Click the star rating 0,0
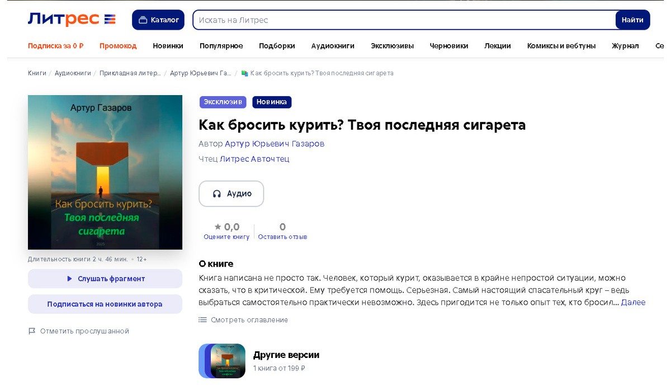Viewport: 671px width, 391px height. pos(226,227)
